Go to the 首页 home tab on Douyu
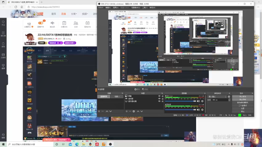Viewport: 262px width, 147px height. [54, 14]
